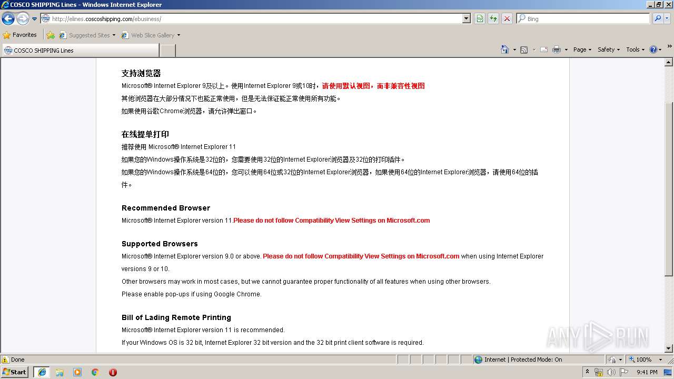
Task: Open the Tools menu
Action: coord(635,49)
